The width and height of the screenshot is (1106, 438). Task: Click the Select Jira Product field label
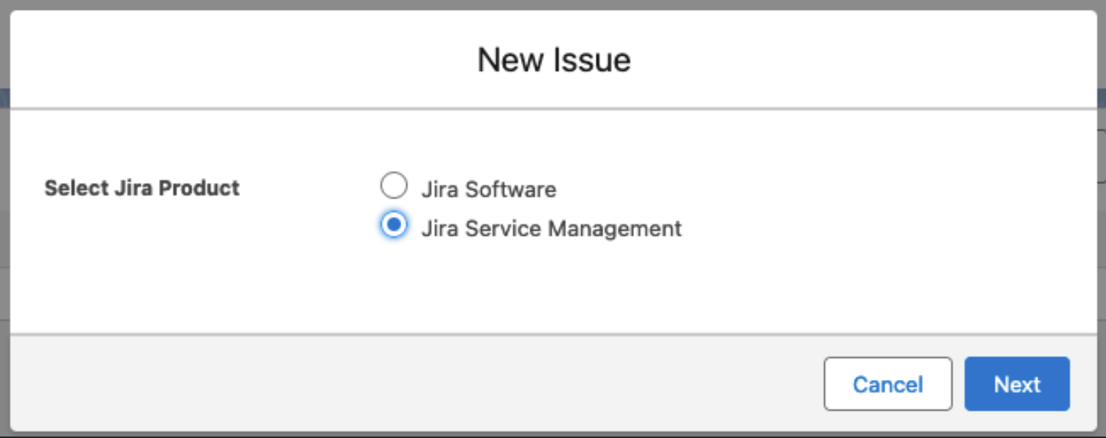(x=142, y=188)
